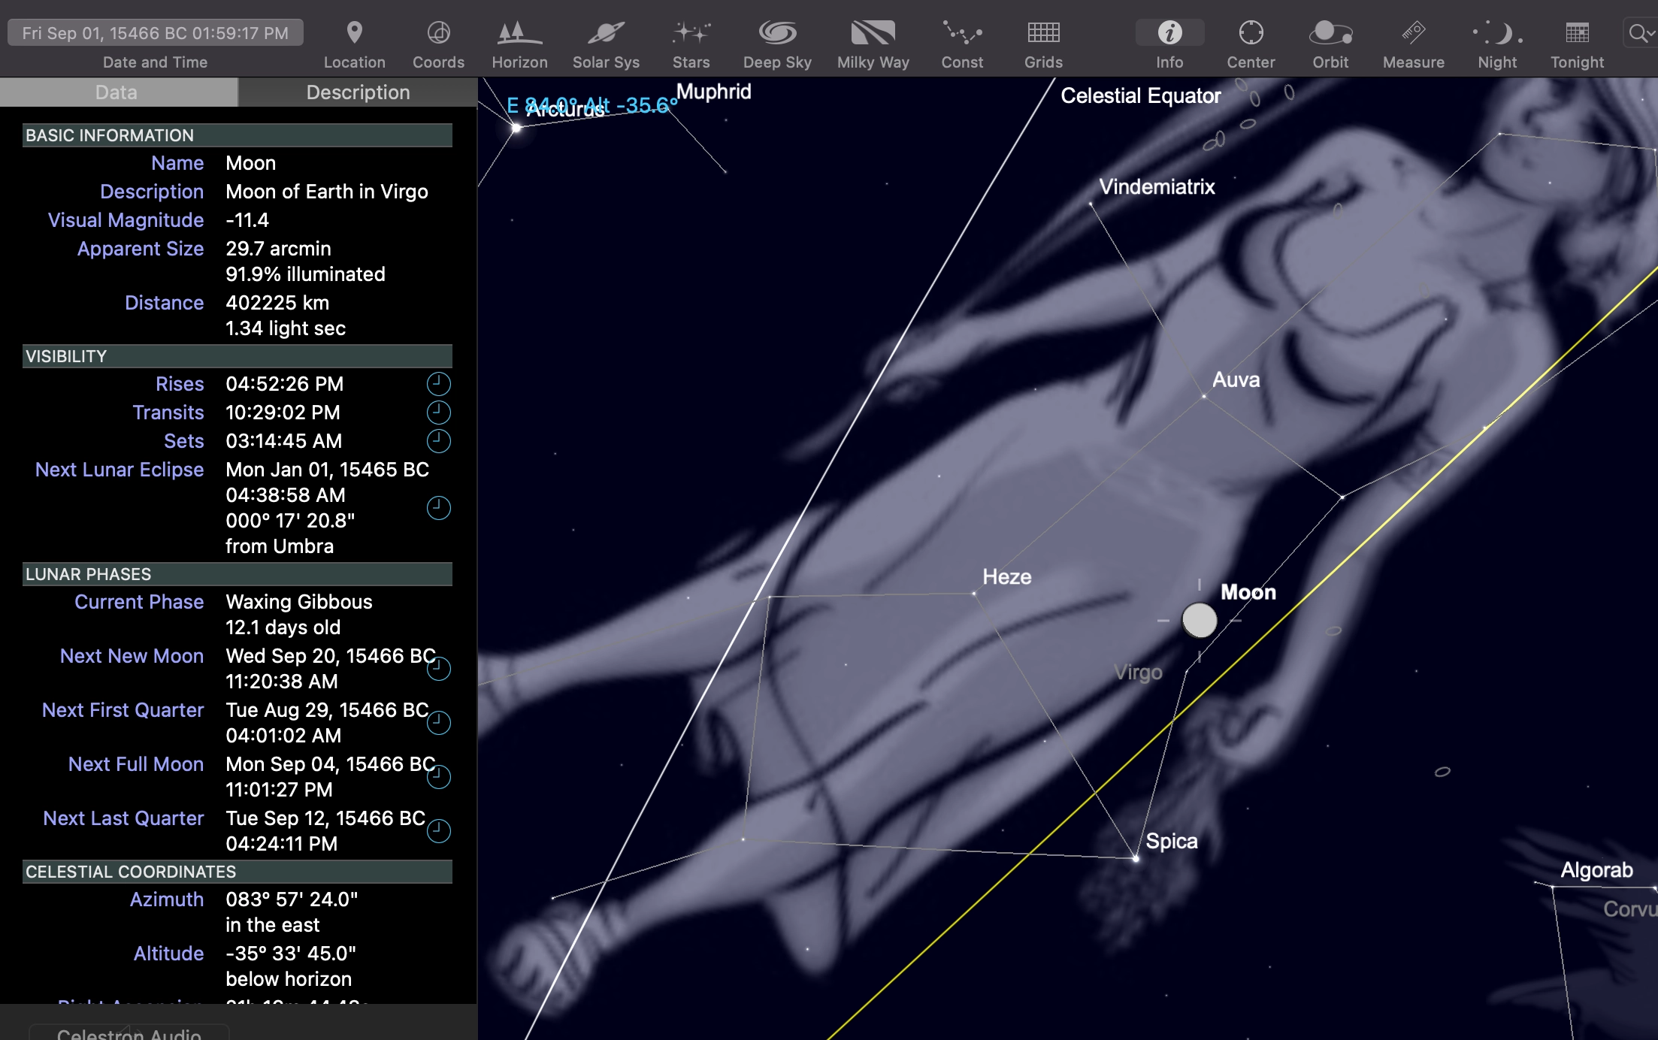Click the Stars toolbar icon
The width and height of the screenshot is (1658, 1040).
(691, 33)
